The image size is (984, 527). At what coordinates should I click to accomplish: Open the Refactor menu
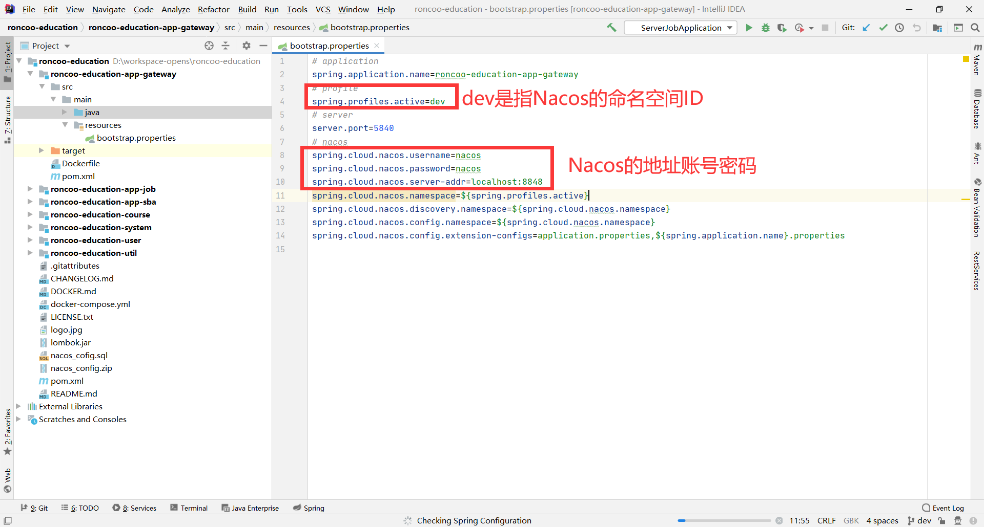[214, 9]
